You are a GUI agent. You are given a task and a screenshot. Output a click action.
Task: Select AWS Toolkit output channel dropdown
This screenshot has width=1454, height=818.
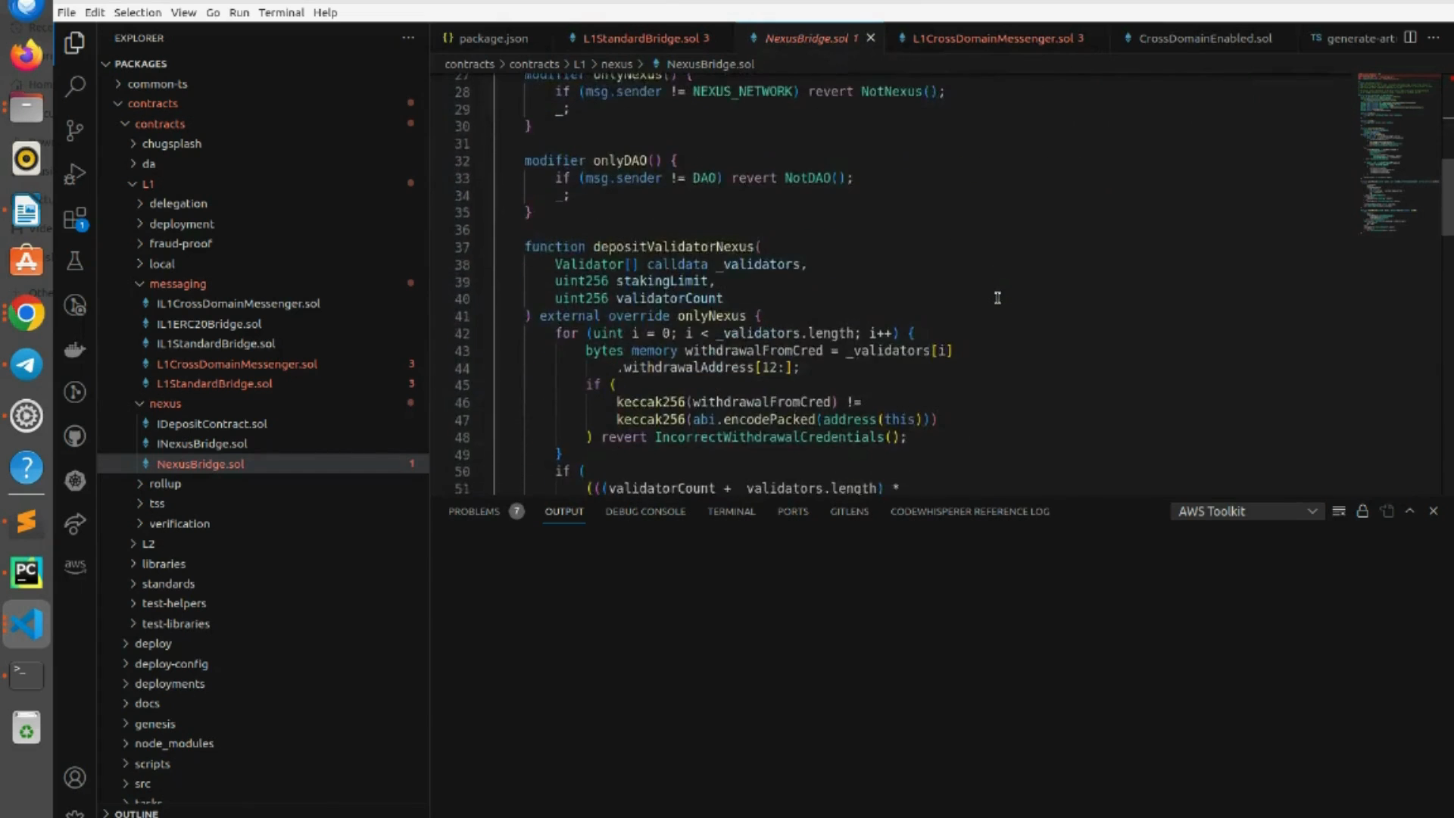1247,511
